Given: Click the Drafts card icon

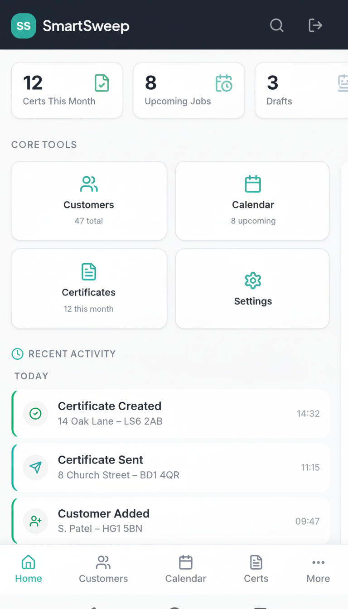Looking at the screenshot, I should click(x=343, y=83).
